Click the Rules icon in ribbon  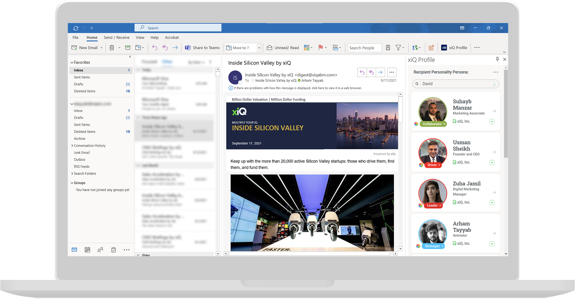335,48
